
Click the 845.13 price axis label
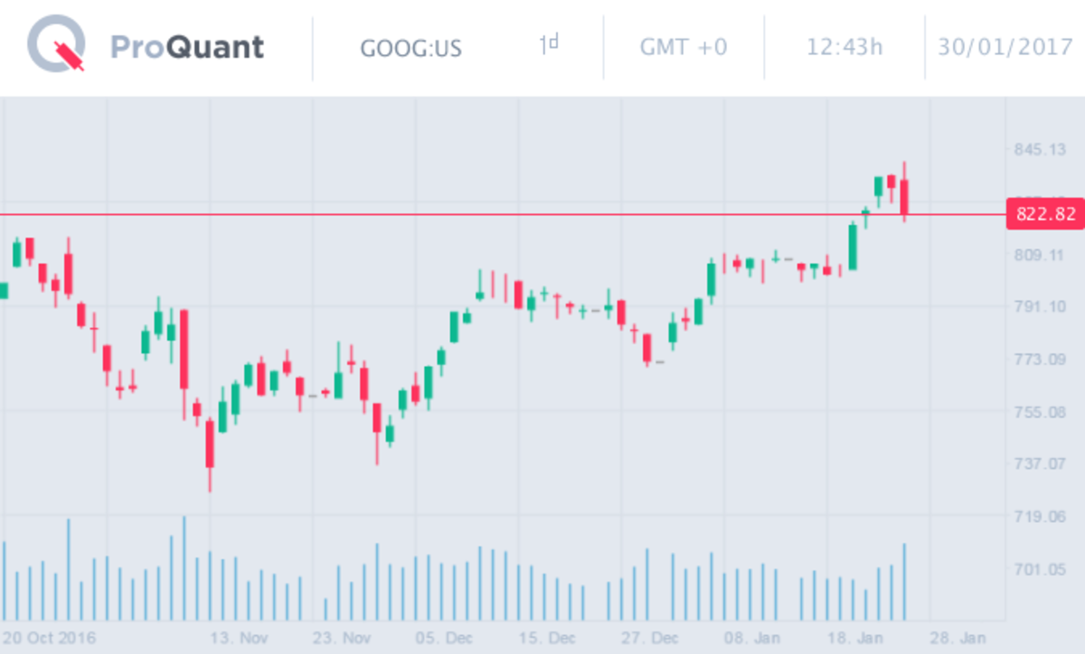click(1041, 149)
